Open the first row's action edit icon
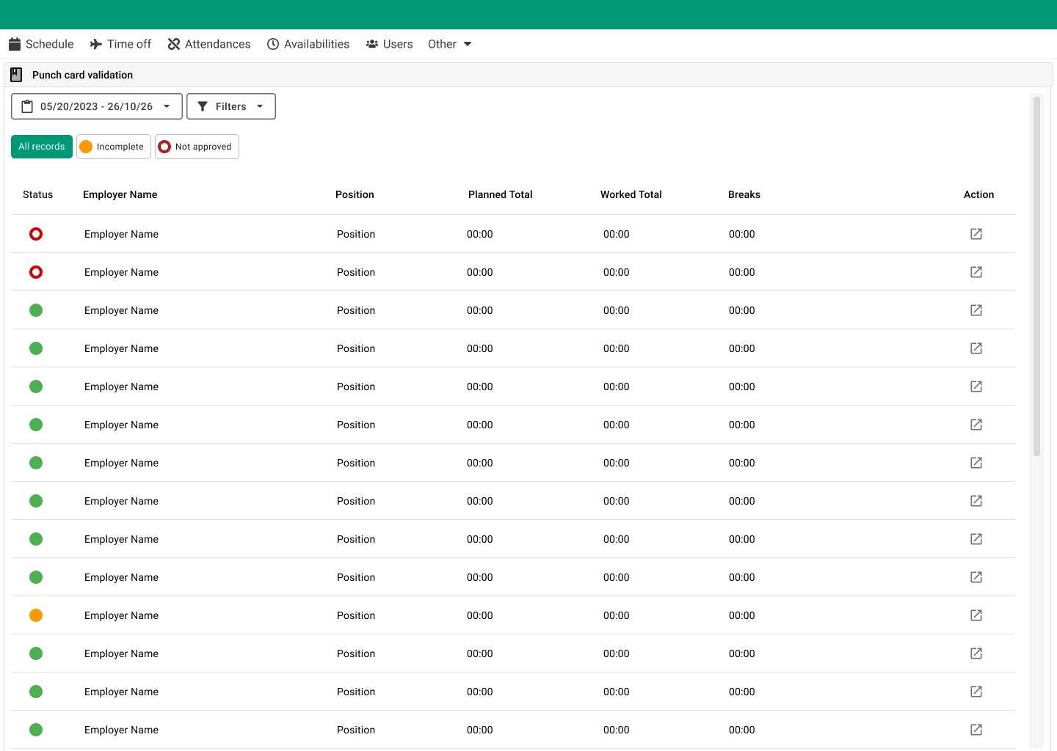Screen dimensions: 1057x751 coord(976,234)
